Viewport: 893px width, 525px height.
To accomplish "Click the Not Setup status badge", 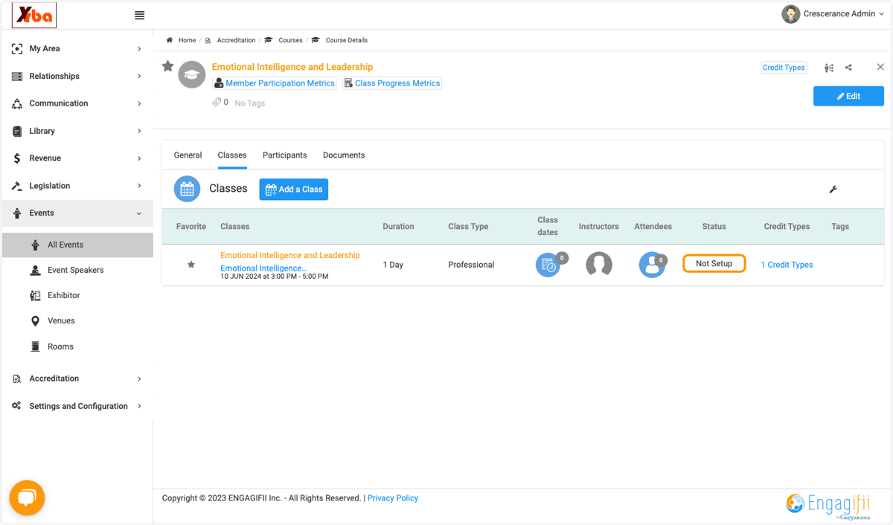I will pos(714,264).
